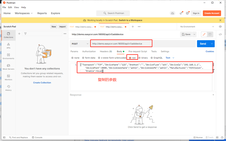Open the File menu

pos(4,7)
